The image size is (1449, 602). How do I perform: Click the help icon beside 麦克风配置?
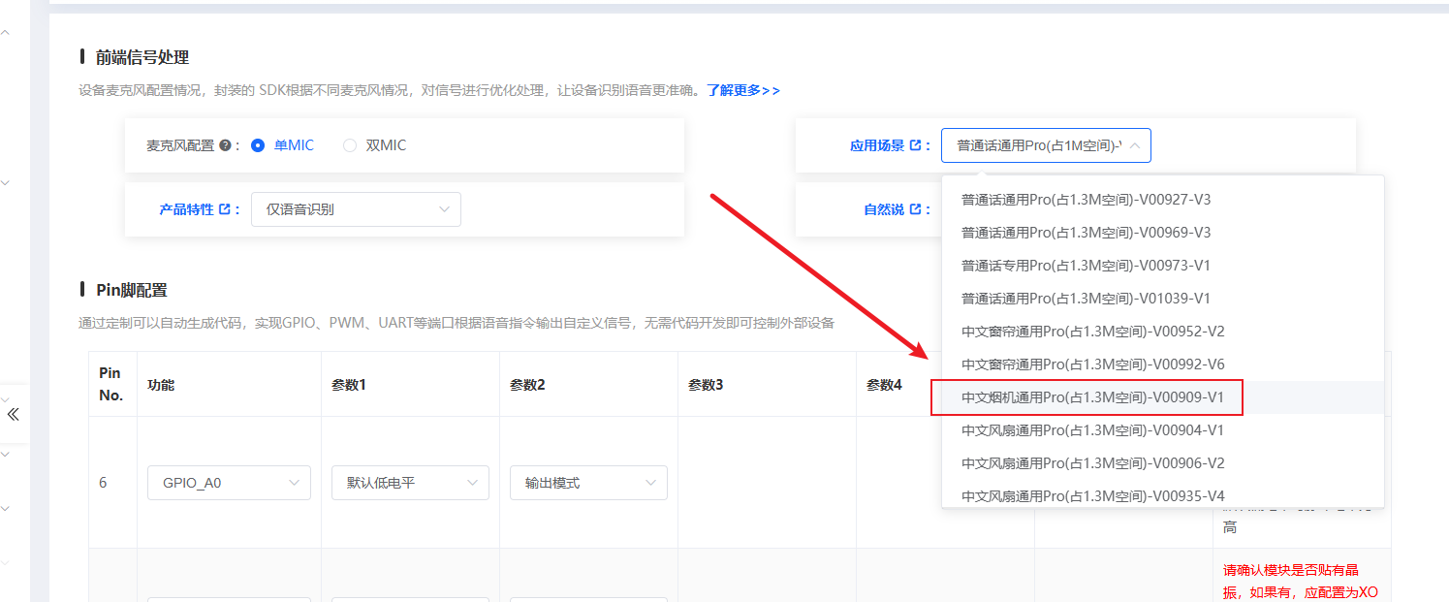[225, 145]
